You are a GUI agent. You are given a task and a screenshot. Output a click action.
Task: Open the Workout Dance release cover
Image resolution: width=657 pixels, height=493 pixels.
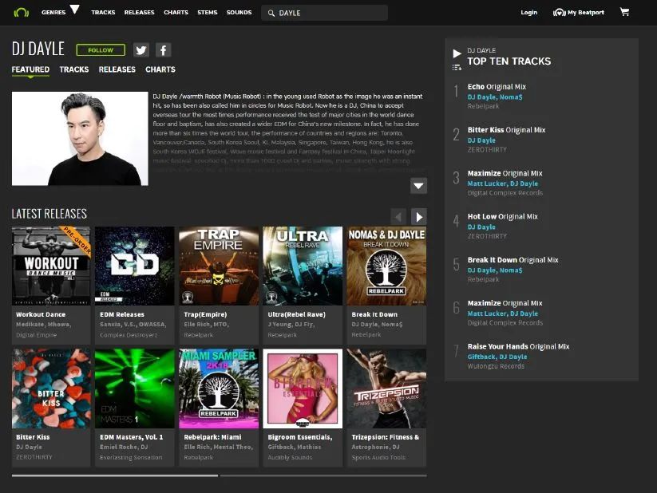click(x=51, y=266)
